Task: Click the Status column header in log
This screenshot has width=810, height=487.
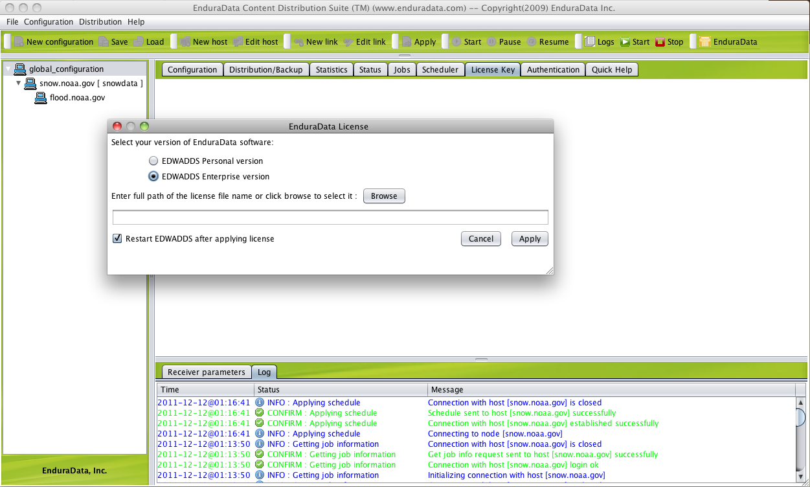Action: click(341, 390)
